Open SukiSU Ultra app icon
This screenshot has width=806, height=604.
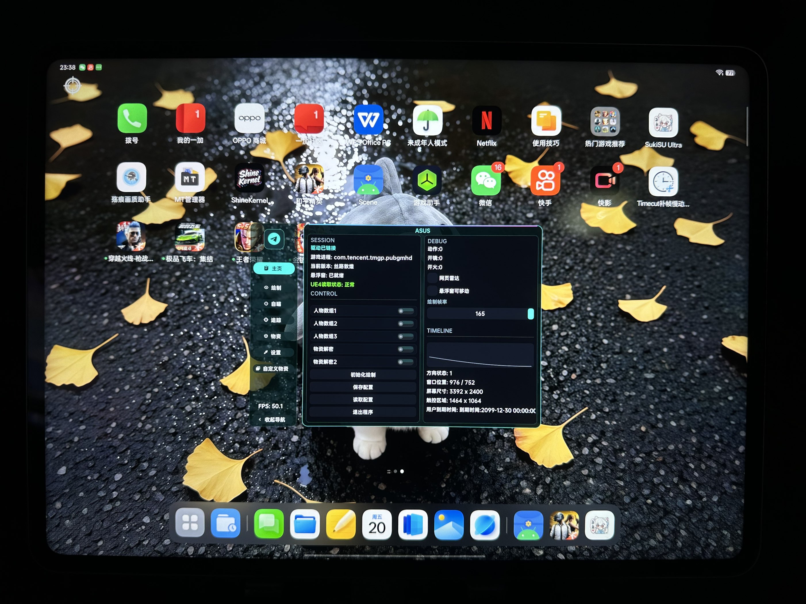(x=663, y=123)
